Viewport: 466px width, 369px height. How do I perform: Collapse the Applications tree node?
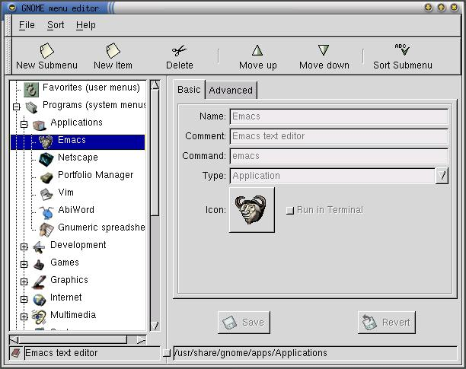click(x=24, y=124)
